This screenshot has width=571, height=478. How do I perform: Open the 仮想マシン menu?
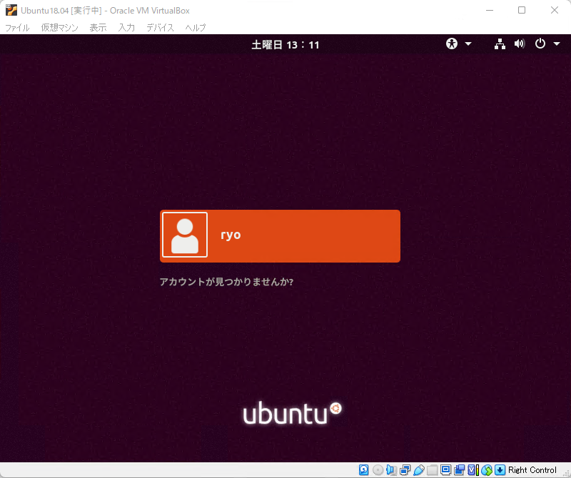click(60, 28)
